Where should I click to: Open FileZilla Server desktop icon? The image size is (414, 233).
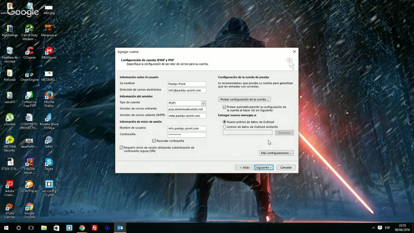29,166
